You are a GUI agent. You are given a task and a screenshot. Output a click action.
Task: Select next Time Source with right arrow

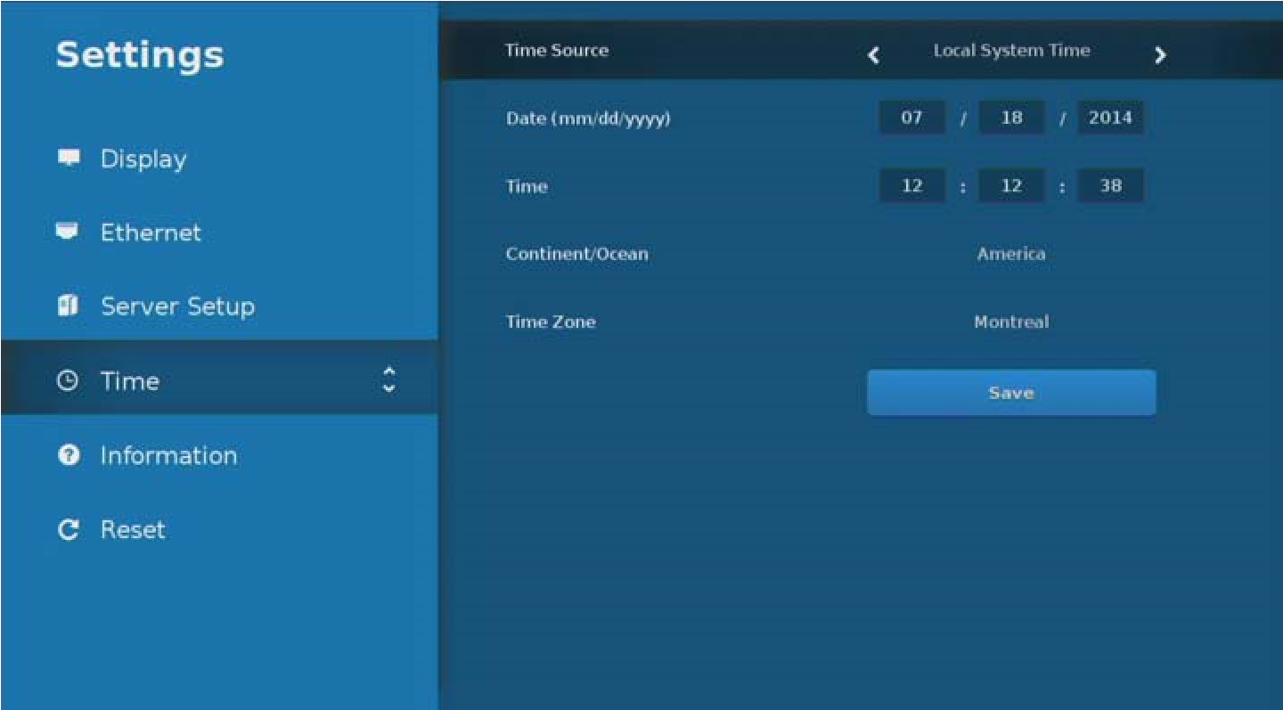pyautogui.click(x=1159, y=55)
